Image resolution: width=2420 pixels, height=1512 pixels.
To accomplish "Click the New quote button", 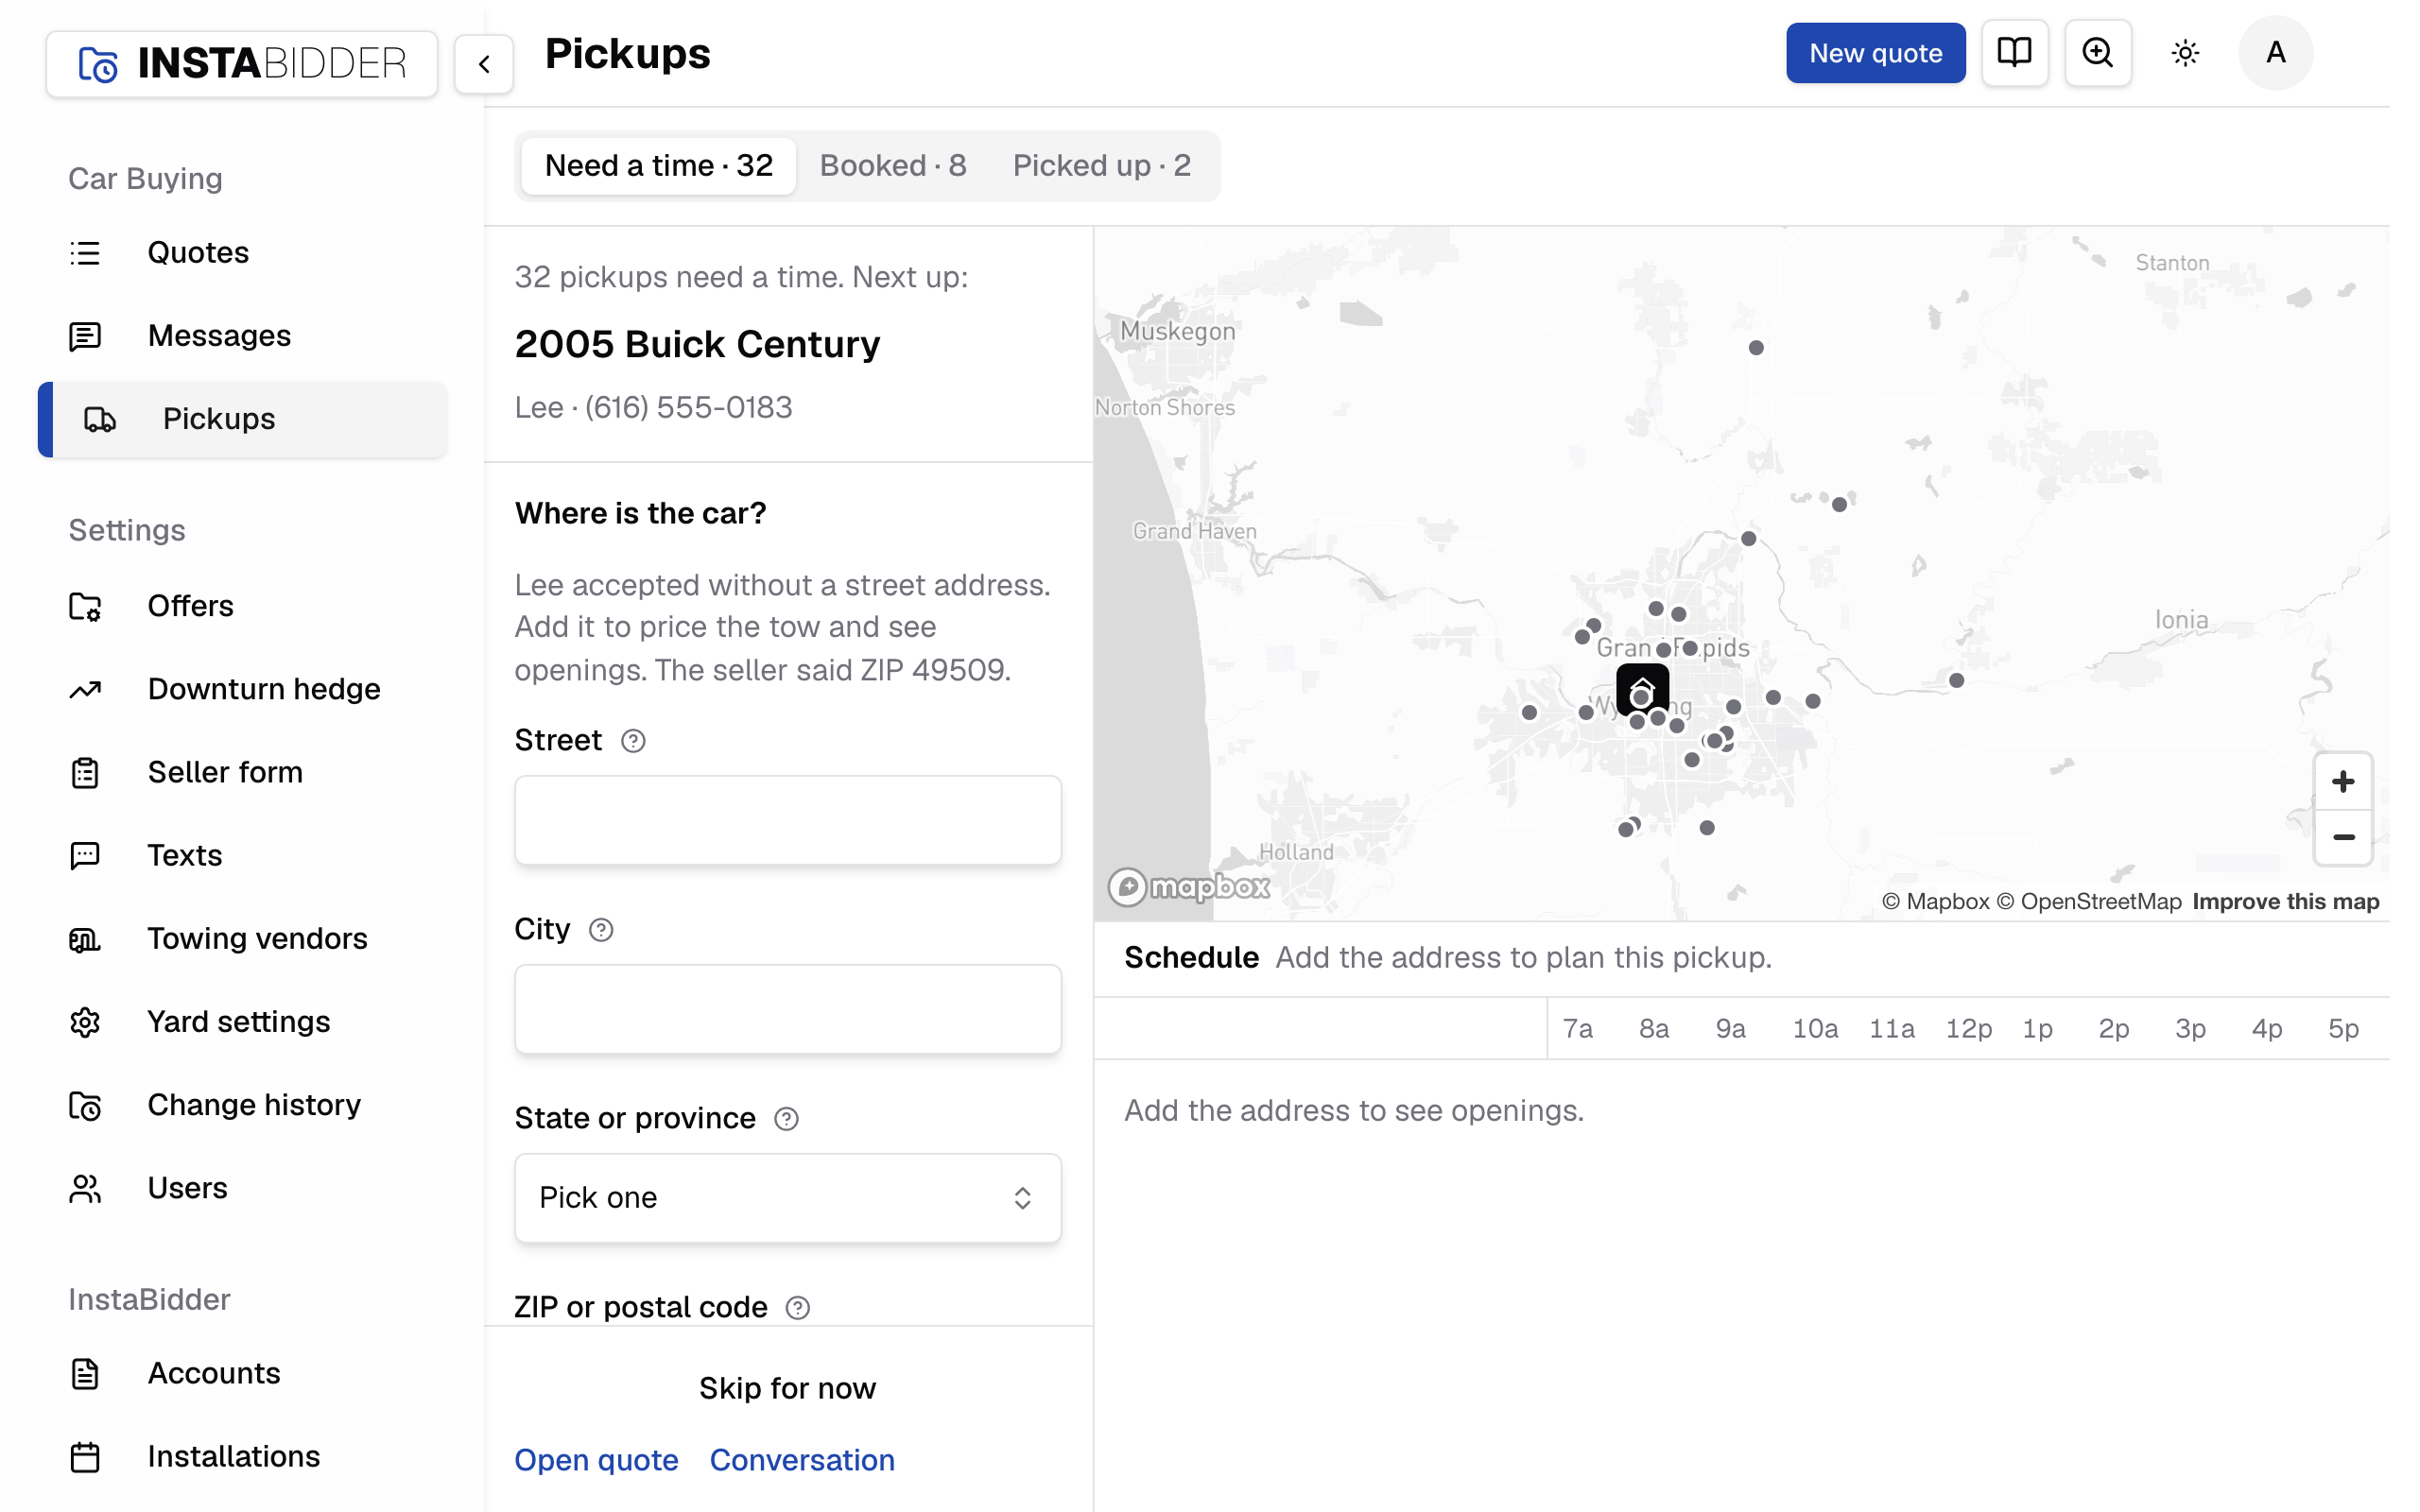I will (1875, 53).
